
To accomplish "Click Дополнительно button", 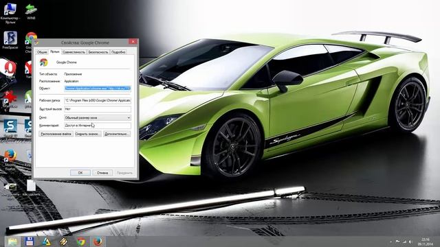I will coord(117,134).
